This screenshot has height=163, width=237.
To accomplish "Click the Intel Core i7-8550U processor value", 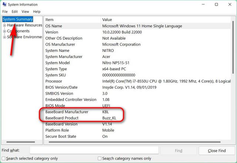I will coord(166,81).
